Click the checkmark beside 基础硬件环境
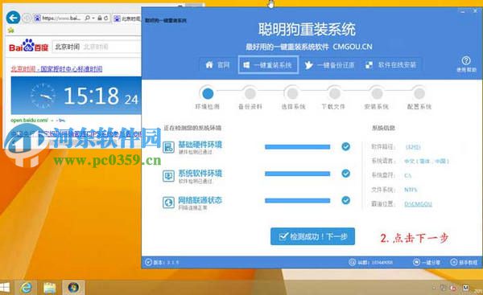 pos(346,147)
